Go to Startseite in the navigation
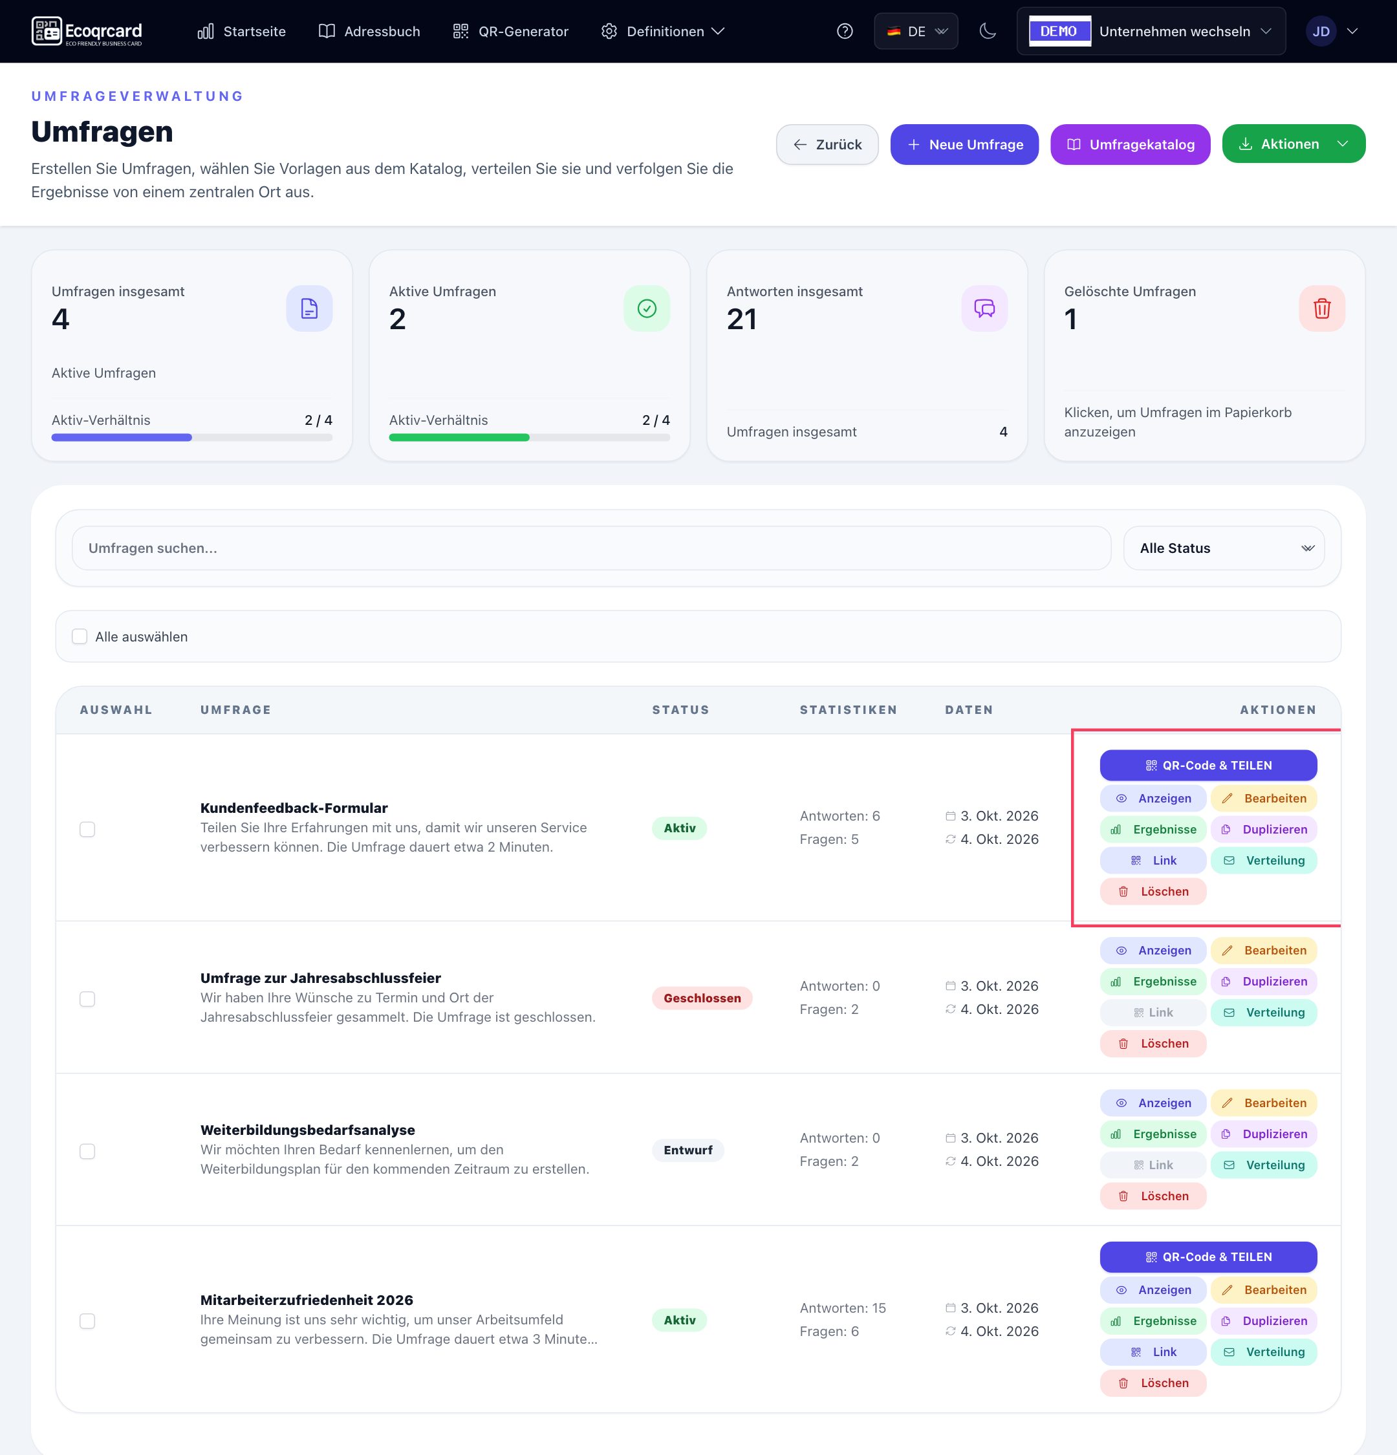1397x1455 pixels. pos(241,31)
